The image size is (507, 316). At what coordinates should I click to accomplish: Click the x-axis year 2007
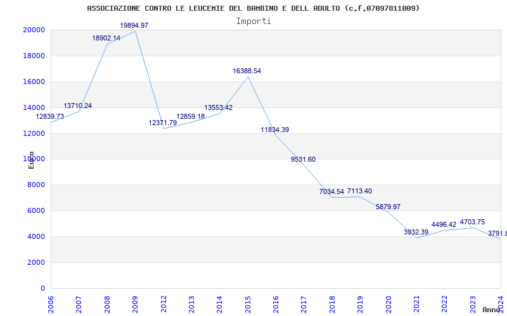pyautogui.click(x=79, y=304)
